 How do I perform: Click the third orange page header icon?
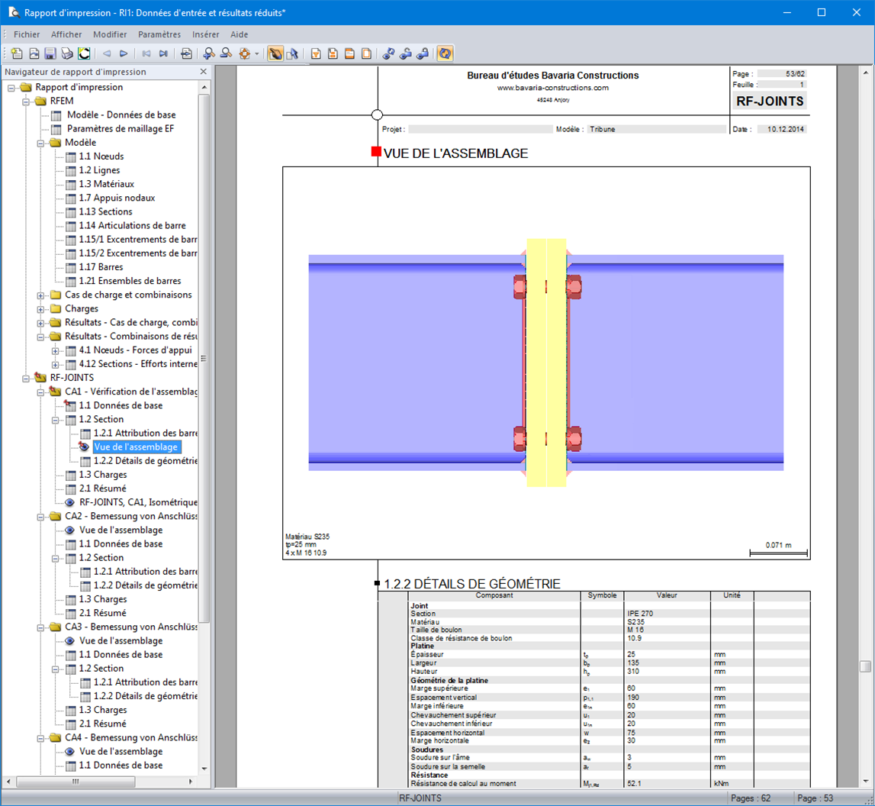pyautogui.click(x=350, y=53)
